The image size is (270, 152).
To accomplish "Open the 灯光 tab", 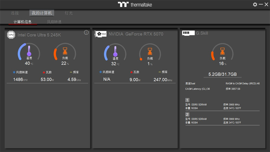I will pyautogui.click(x=69, y=13).
